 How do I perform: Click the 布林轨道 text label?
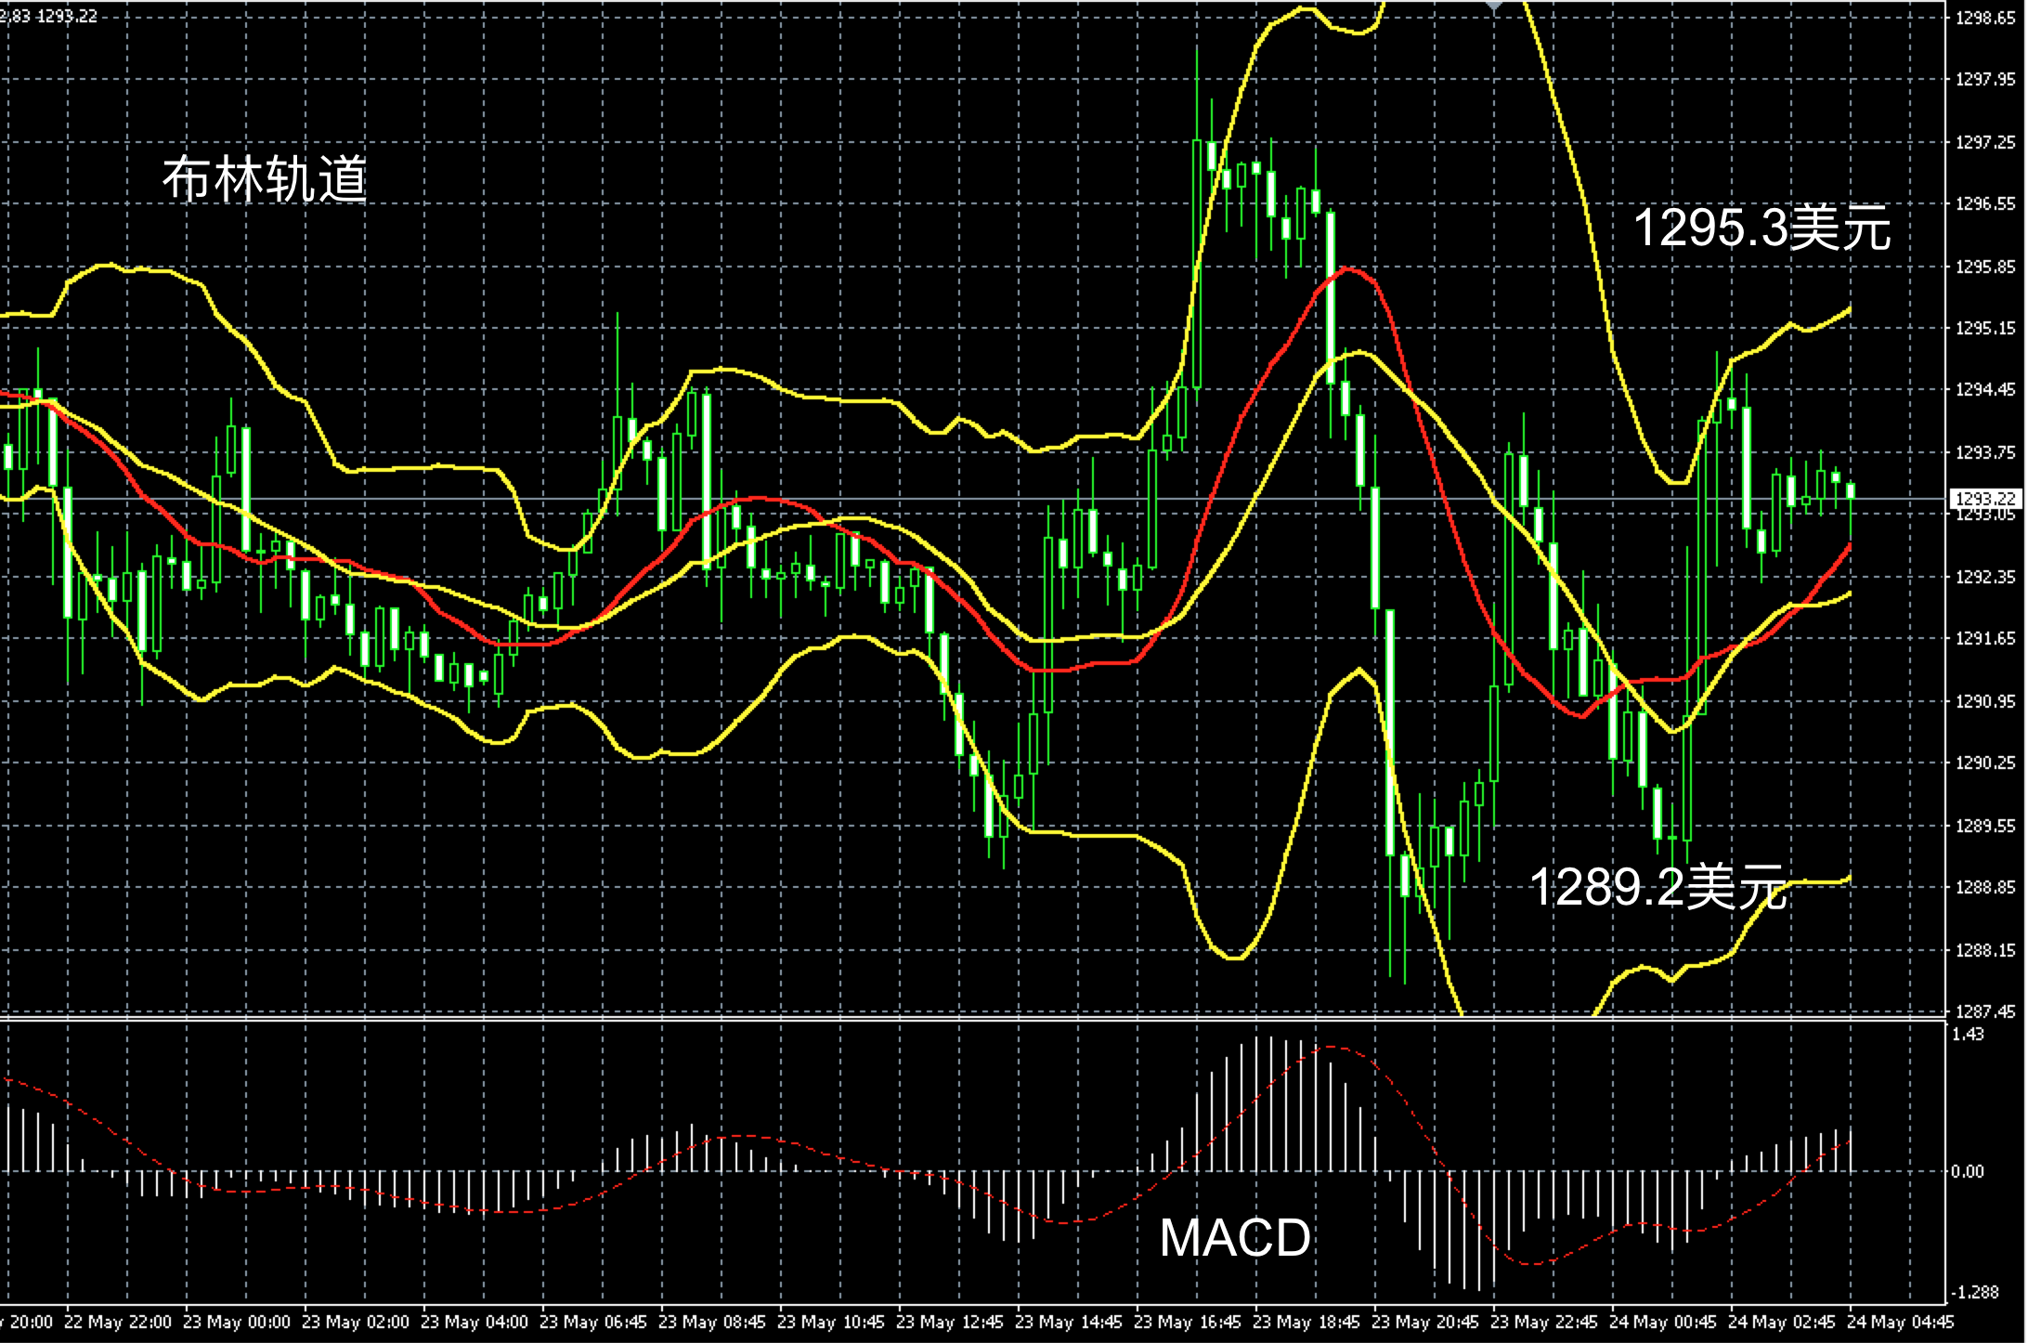[265, 178]
